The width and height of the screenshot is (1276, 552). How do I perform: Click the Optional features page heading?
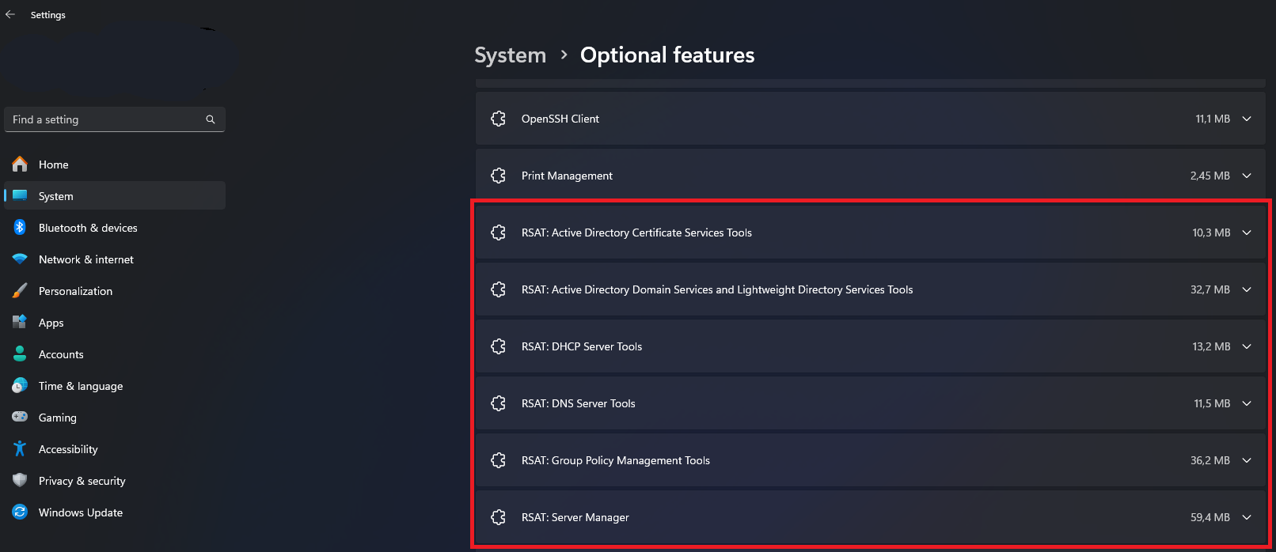click(x=667, y=55)
